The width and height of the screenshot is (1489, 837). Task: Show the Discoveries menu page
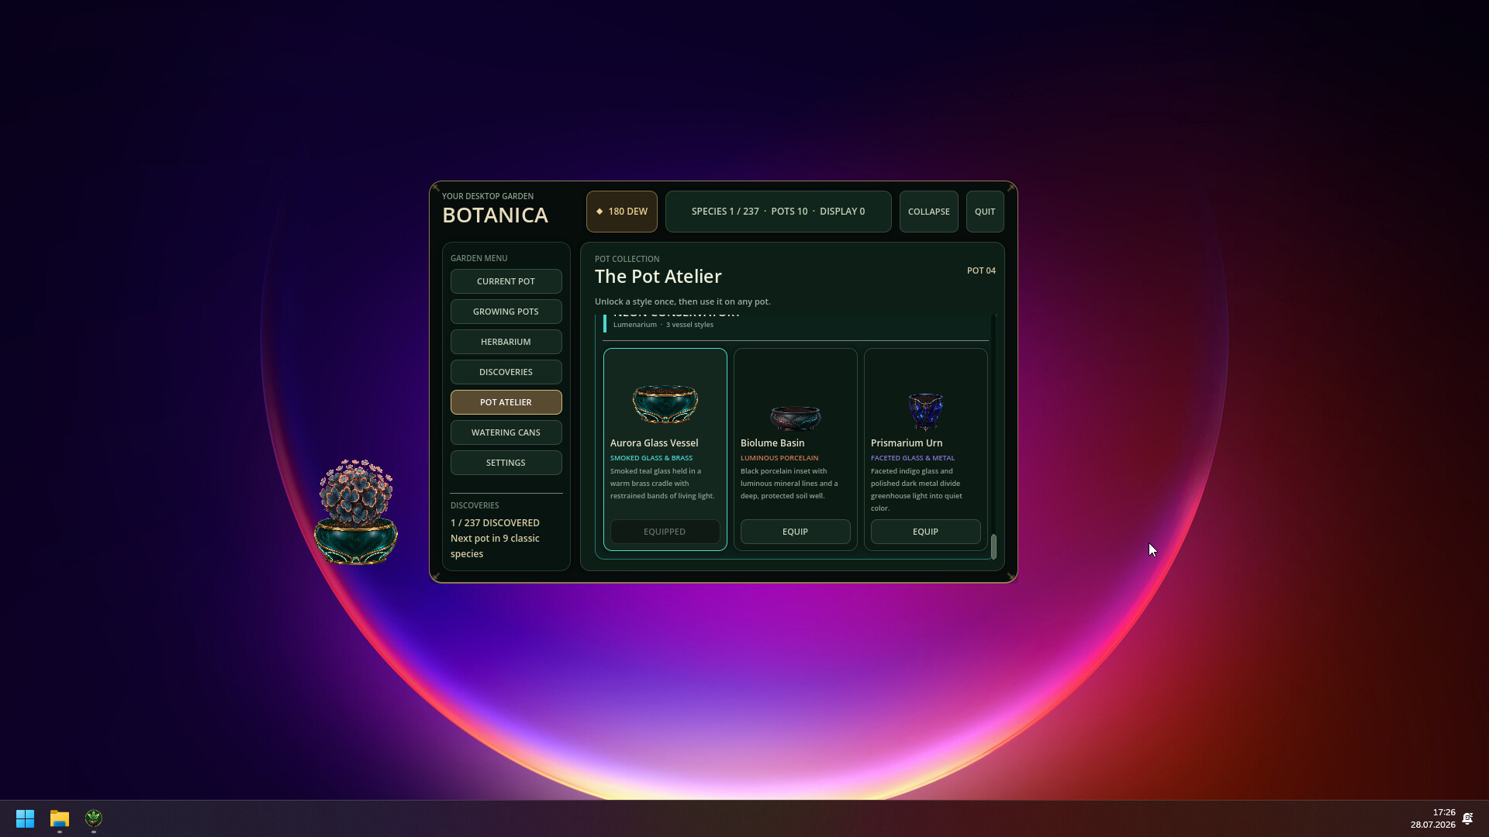pyautogui.click(x=506, y=372)
